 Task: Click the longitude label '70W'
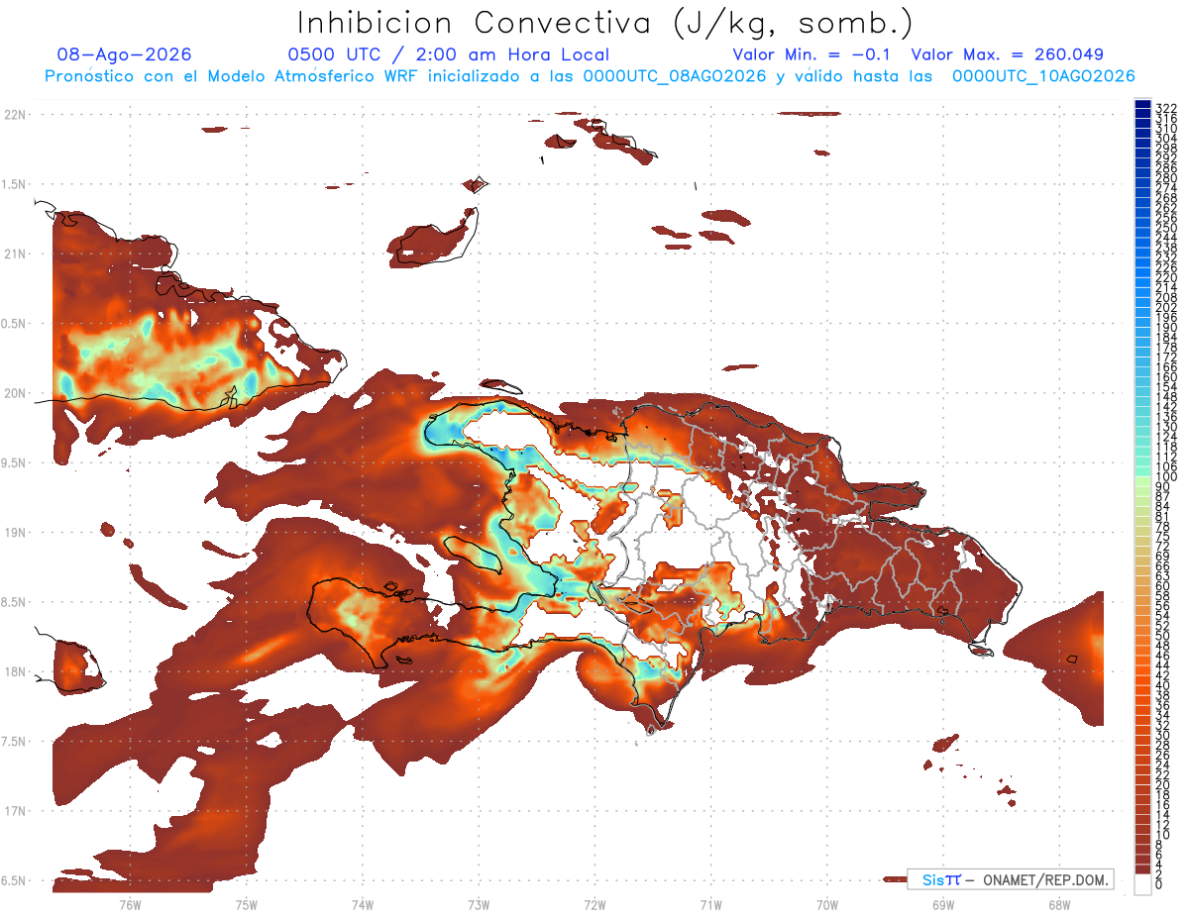coord(826,904)
